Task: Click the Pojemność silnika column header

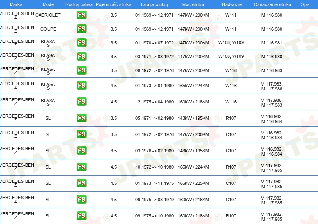Action: click(x=113, y=4)
